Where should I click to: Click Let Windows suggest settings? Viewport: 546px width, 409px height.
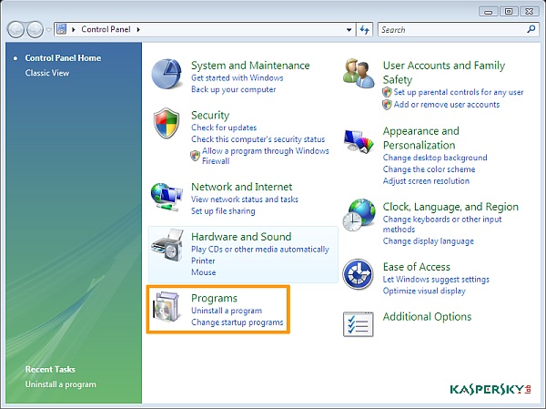[436, 280]
